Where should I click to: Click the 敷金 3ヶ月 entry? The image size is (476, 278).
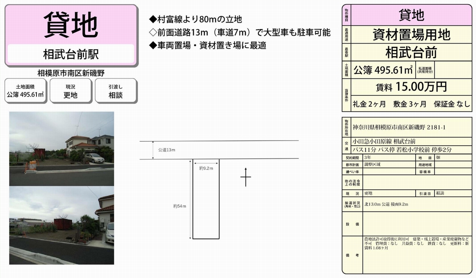(x=410, y=104)
